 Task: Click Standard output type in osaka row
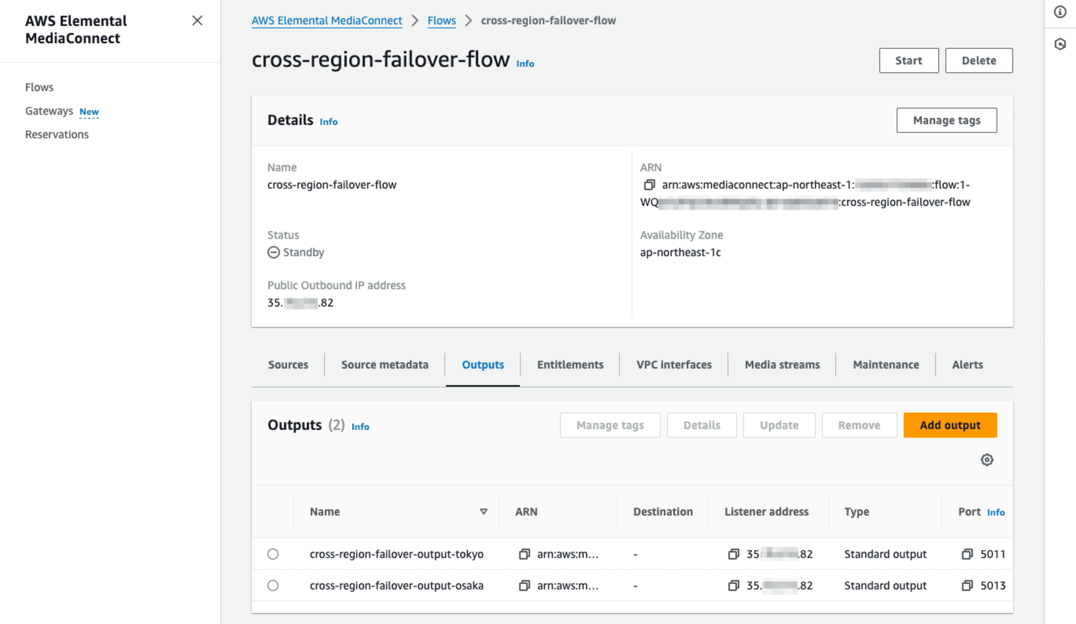point(885,585)
